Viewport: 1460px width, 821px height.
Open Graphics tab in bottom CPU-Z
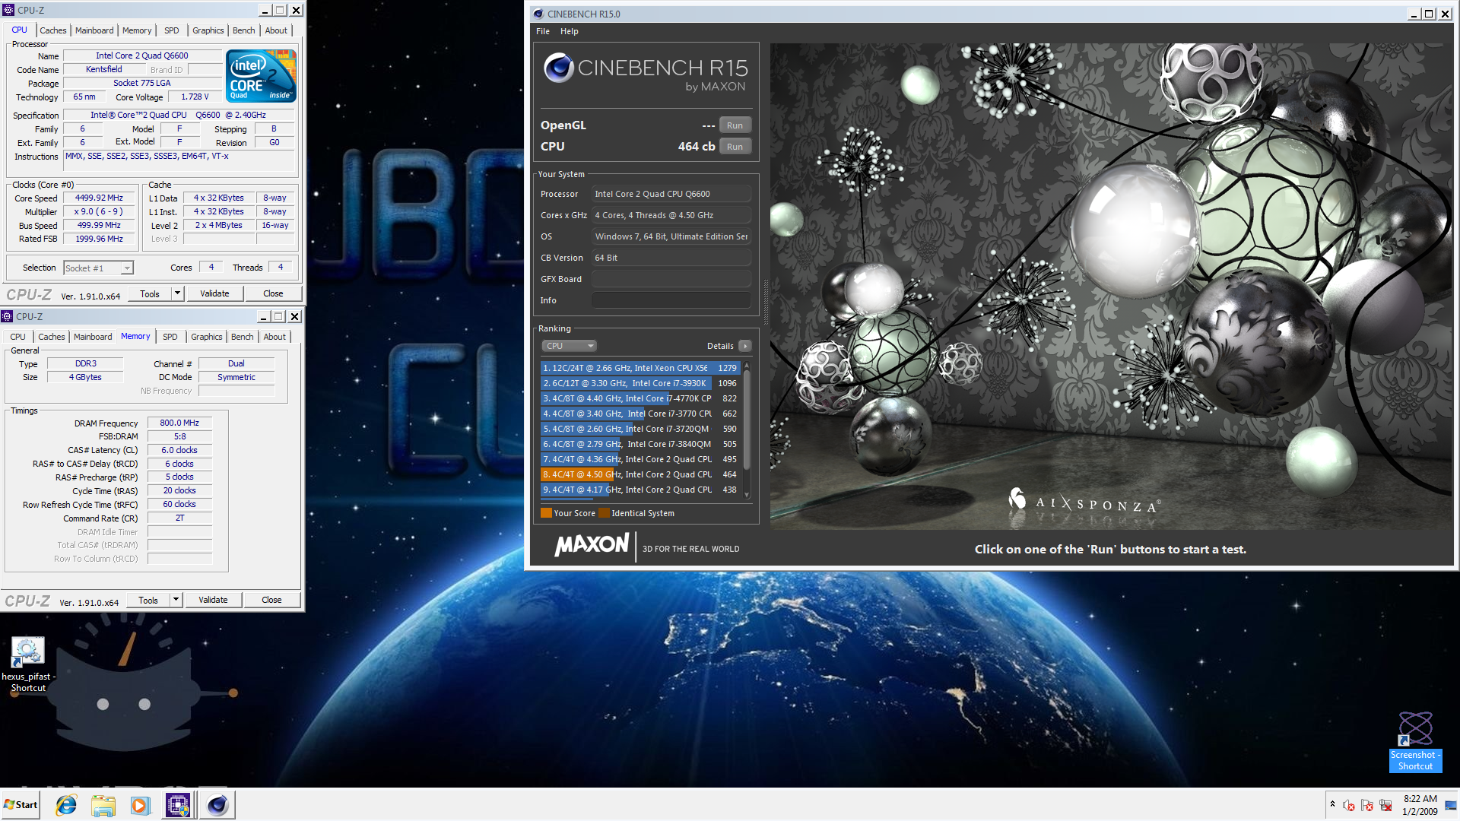[206, 337]
